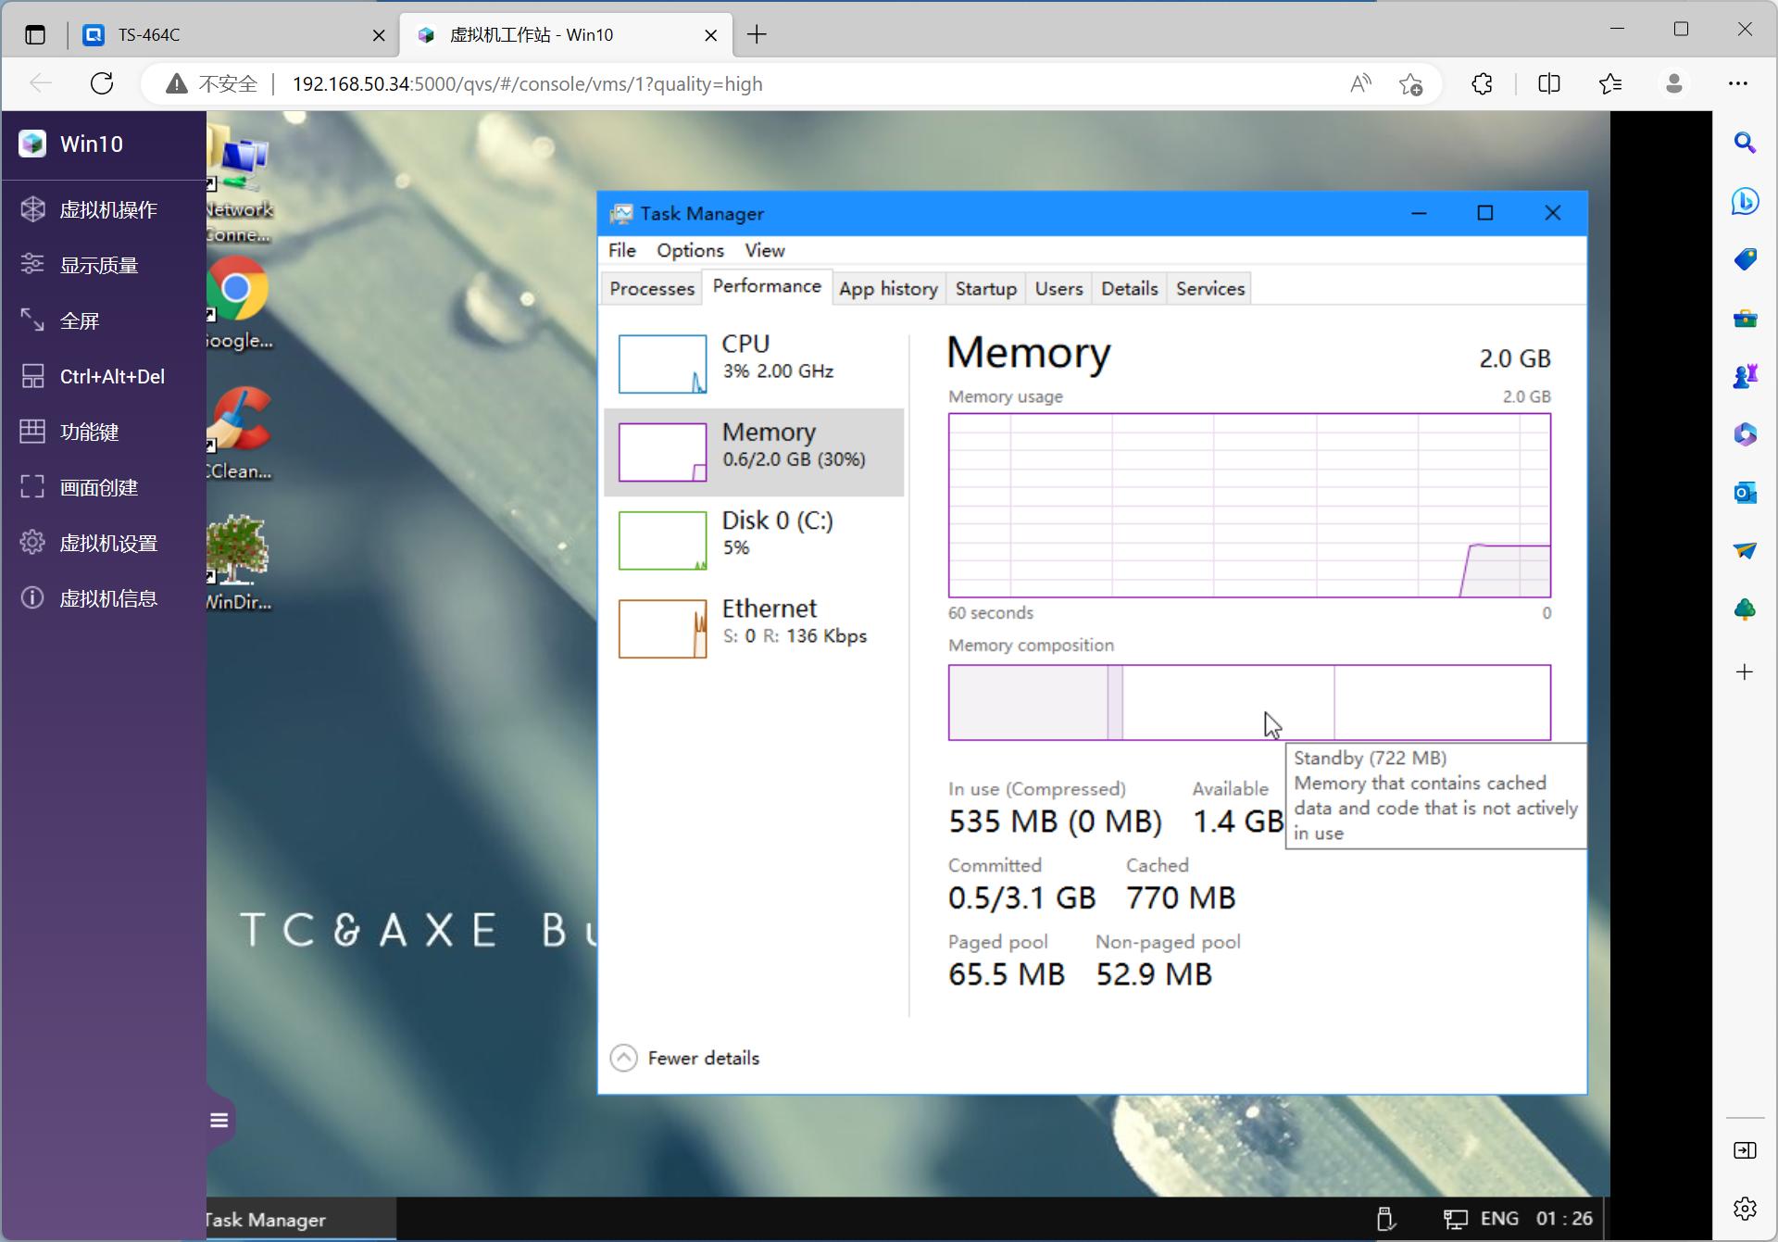Open the View menu in Task Manager
The height and width of the screenshot is (1242, 1778).
coord(764,250)
